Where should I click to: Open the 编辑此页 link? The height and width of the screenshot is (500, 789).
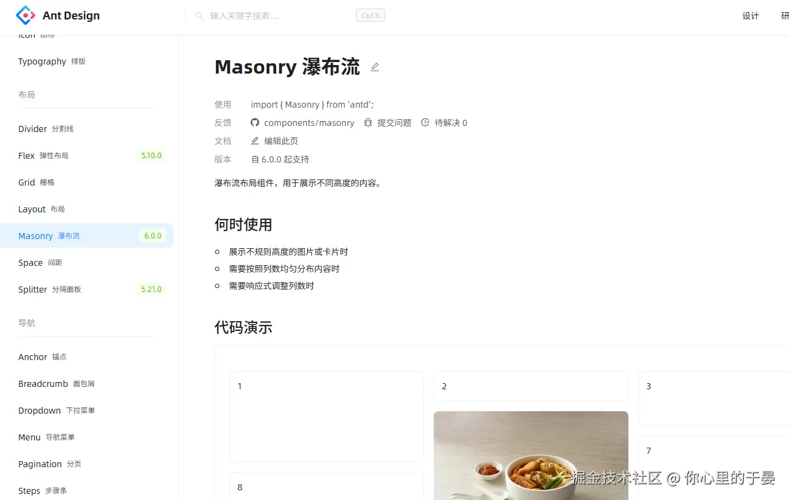pos(281,141)
